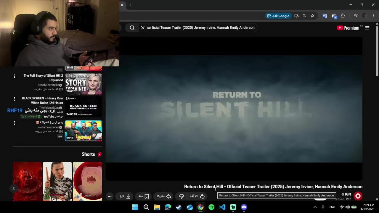This screenshot has width=379, height=213.
Task: Show previous Shorts with left arrow
Action: click(14, 188)
